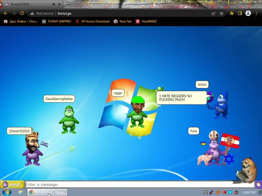Click the icon right of the message box
Screen dimensions: 262x196
click(258, 185)
